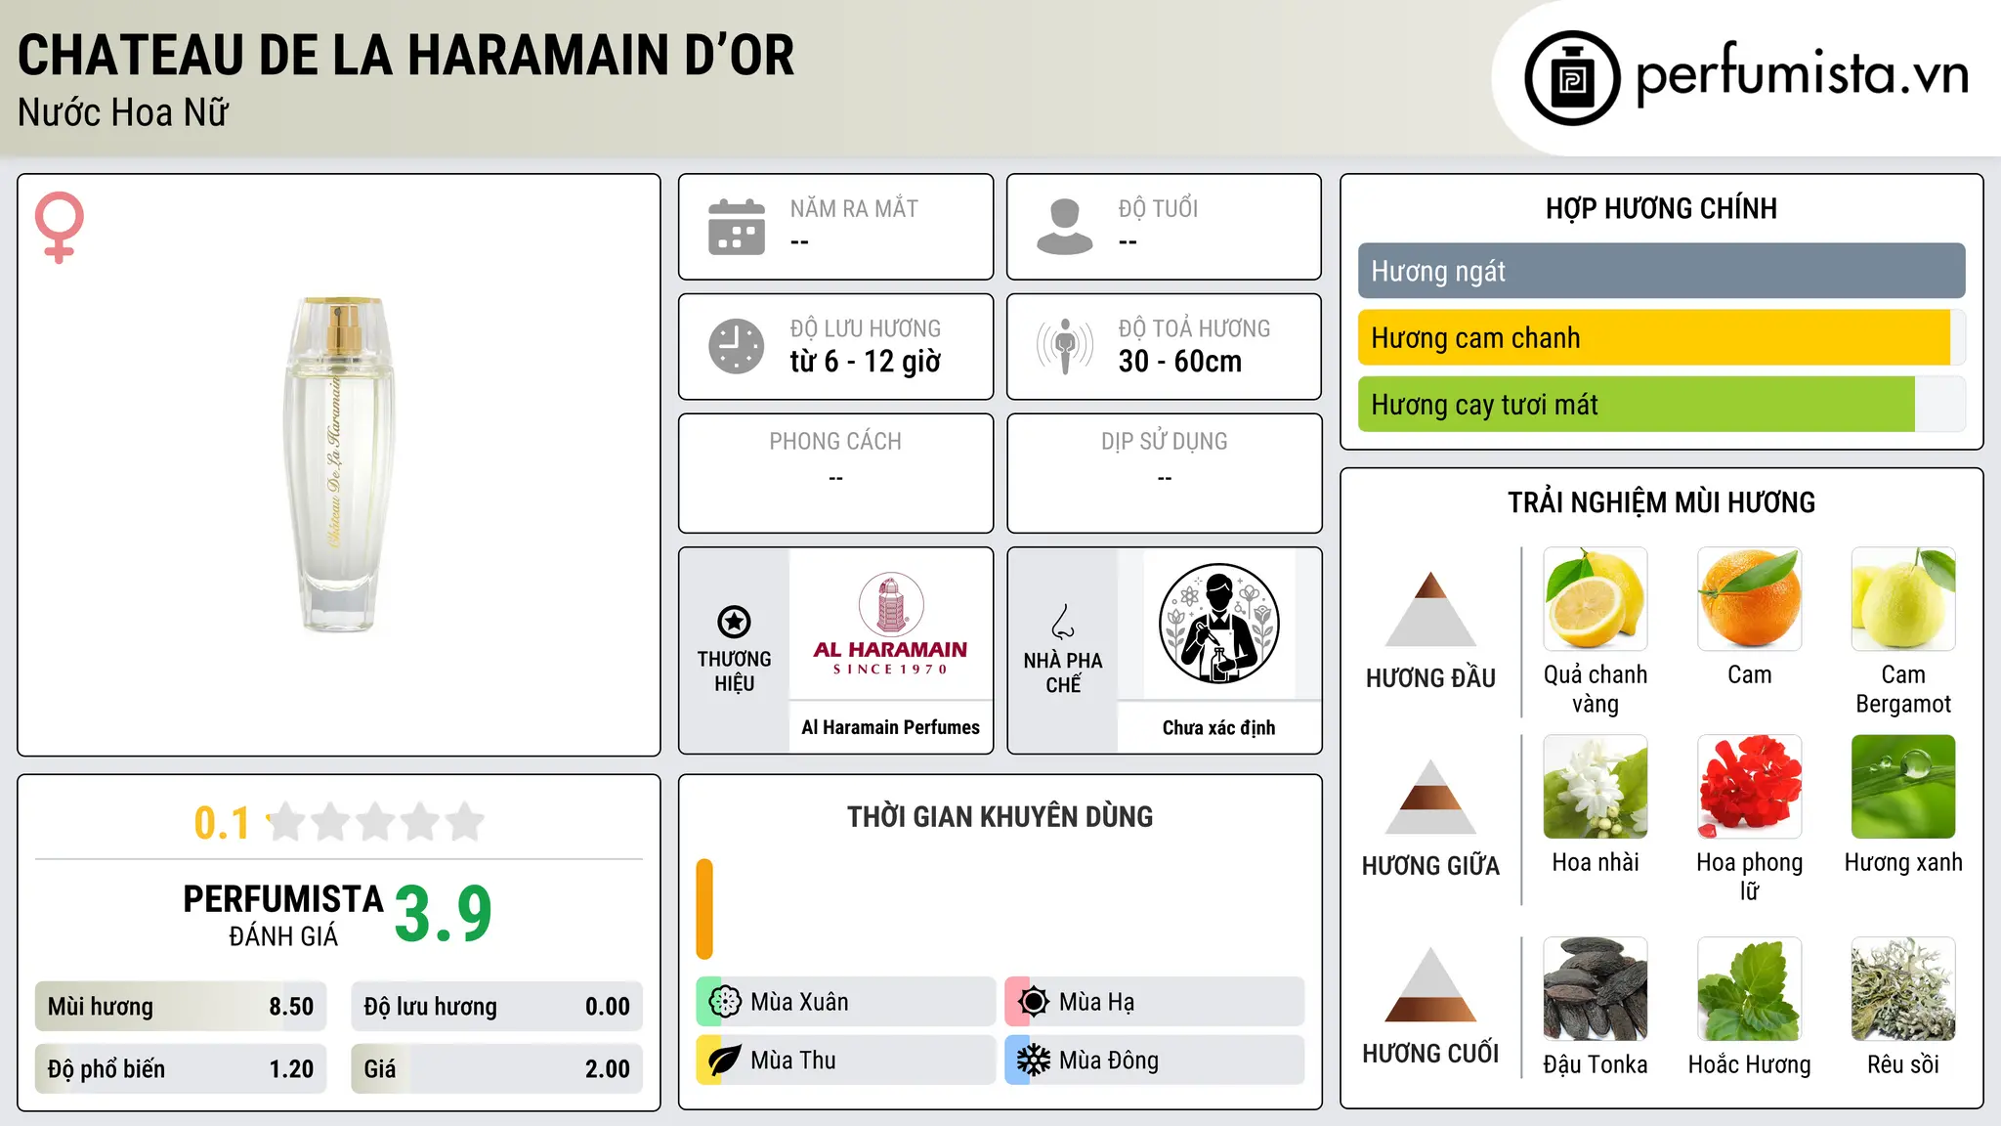2001x1126 pixels.
Task: Click the leaf icon for Mùa Thu
Action: click(x=725, y=1061)
